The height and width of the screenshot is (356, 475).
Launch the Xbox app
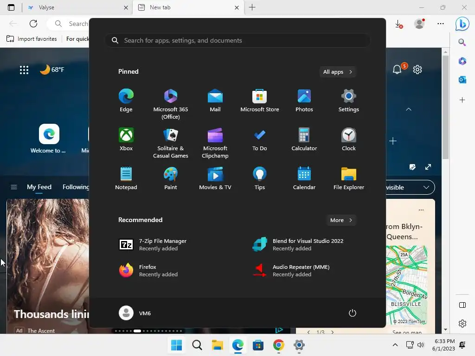[126, 139]
